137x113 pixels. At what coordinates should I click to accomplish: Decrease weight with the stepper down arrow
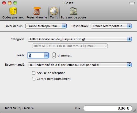[x=54, y=57]
